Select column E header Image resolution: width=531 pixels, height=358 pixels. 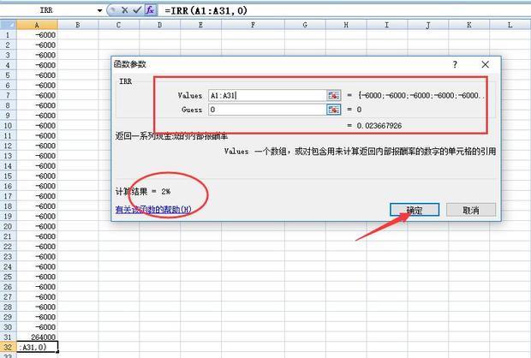point(200,25)
